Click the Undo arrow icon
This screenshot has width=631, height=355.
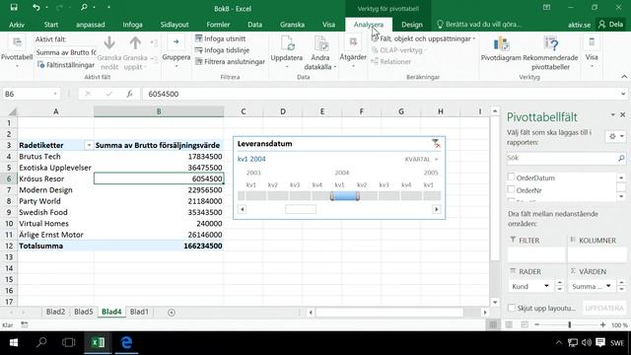click(36, 8)
